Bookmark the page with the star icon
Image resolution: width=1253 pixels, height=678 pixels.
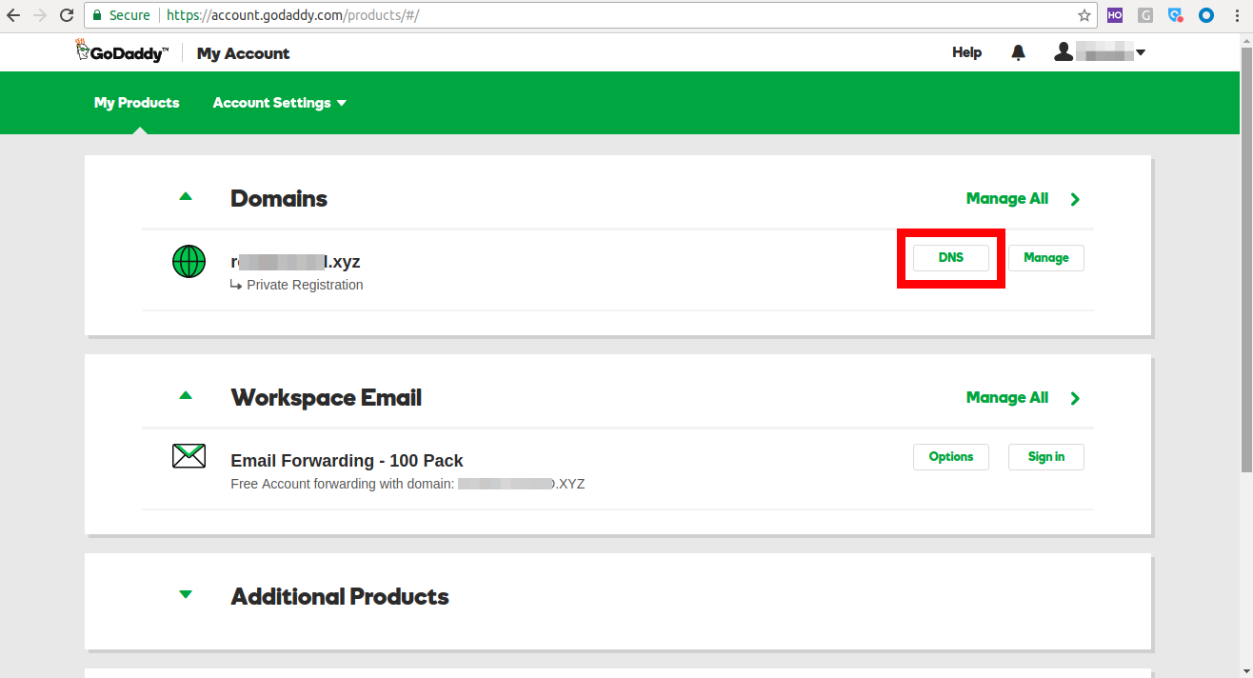click(1084, 15)
